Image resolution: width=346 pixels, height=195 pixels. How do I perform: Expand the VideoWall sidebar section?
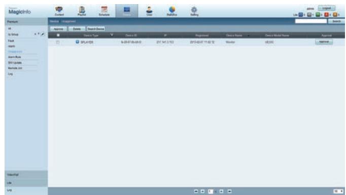point(26,175)
